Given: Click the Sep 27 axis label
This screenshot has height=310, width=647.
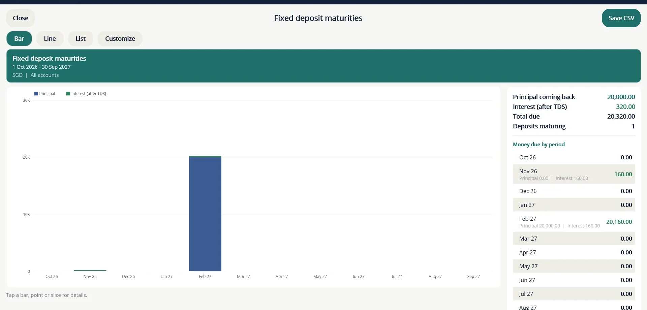Looking at the screenshot, I should click(473, 277).
